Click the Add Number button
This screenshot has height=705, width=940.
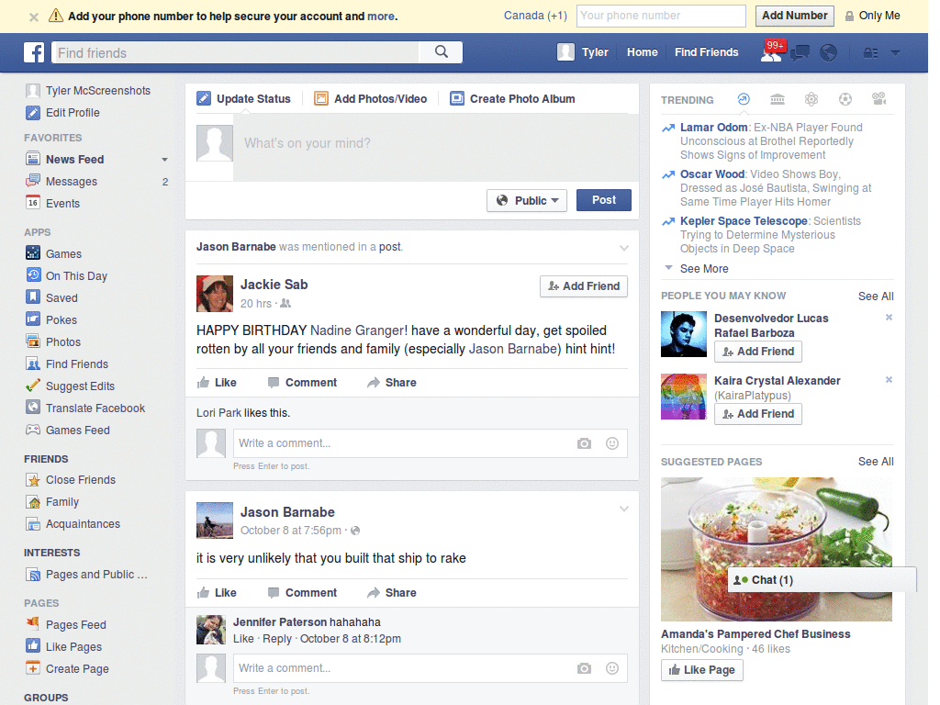click(794, 16)
